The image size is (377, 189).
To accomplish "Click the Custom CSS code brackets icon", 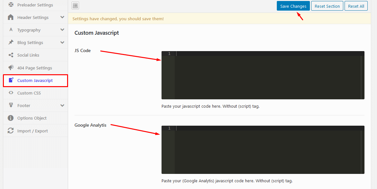I will 11,93.
